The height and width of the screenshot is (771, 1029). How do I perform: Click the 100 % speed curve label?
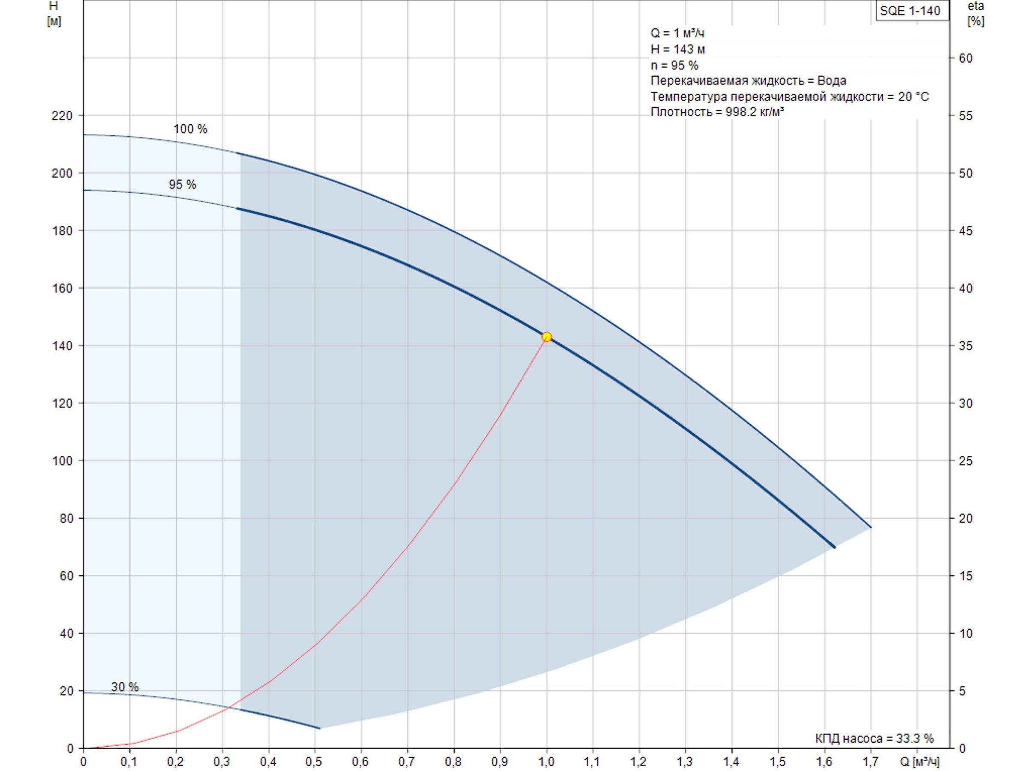(190, 129)
